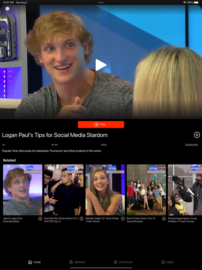Open Bunk'd Cast Camp Kikiwaka thumbnail
This screenshot has width=202, height=270.
pyautogui.click(x=146, y=189)
